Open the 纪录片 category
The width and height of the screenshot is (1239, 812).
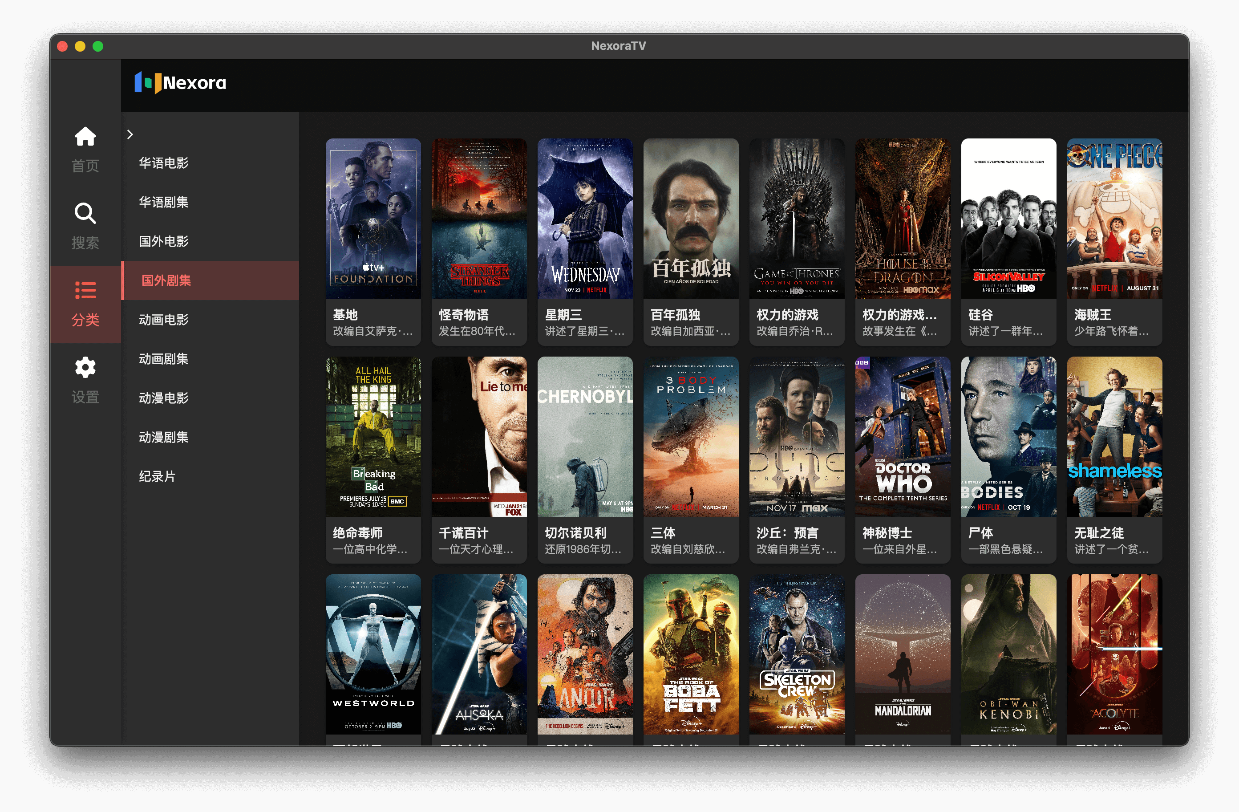click(158, 476)
